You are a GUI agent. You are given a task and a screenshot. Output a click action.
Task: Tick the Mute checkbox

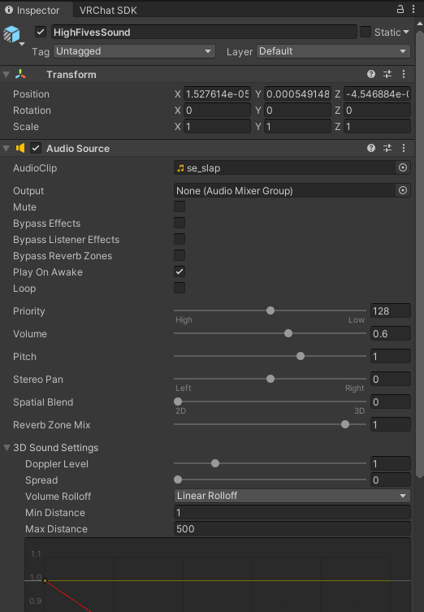click(x=180, y=206)
